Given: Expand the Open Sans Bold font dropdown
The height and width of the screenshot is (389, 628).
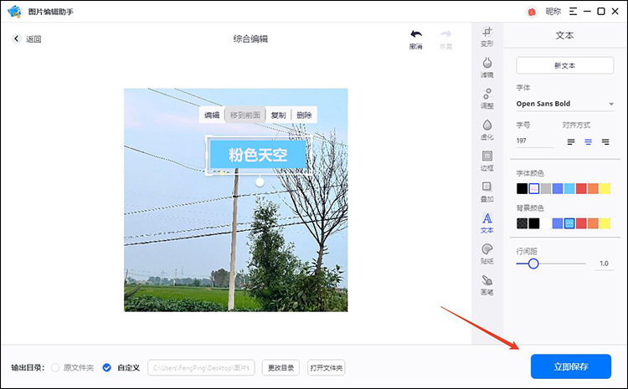Looking at the screenshot, I should (610, 104).
